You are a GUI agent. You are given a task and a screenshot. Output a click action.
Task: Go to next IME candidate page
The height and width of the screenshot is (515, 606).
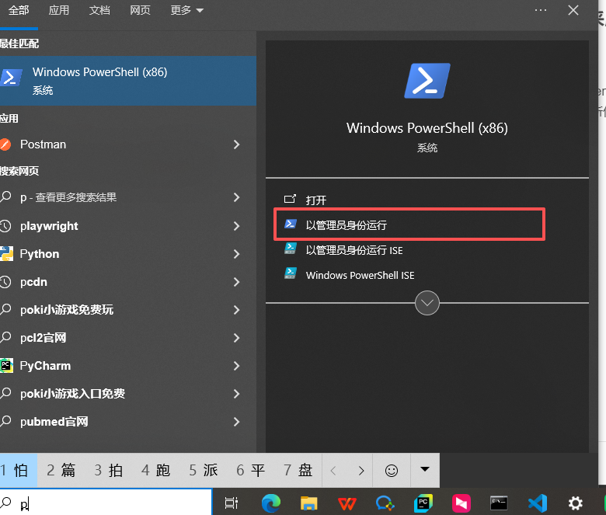tap(361, 471)
